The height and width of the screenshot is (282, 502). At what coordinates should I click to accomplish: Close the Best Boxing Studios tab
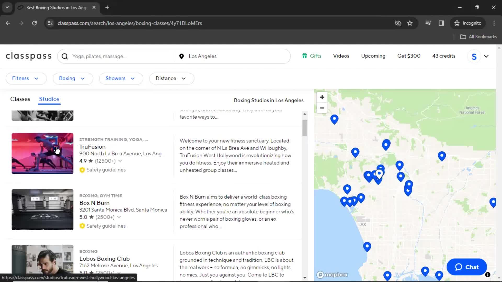(94, 8)
